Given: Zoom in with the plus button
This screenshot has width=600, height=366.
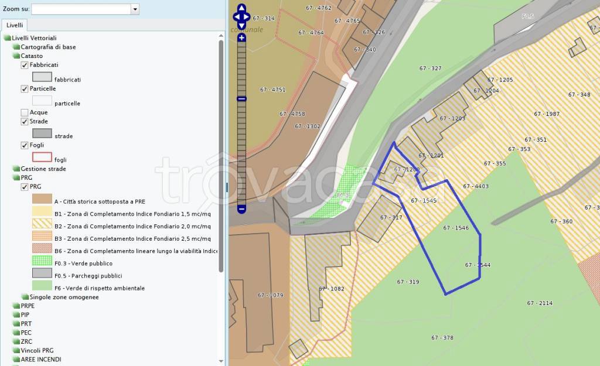Looking at the screenshot, I should [241, 37].
